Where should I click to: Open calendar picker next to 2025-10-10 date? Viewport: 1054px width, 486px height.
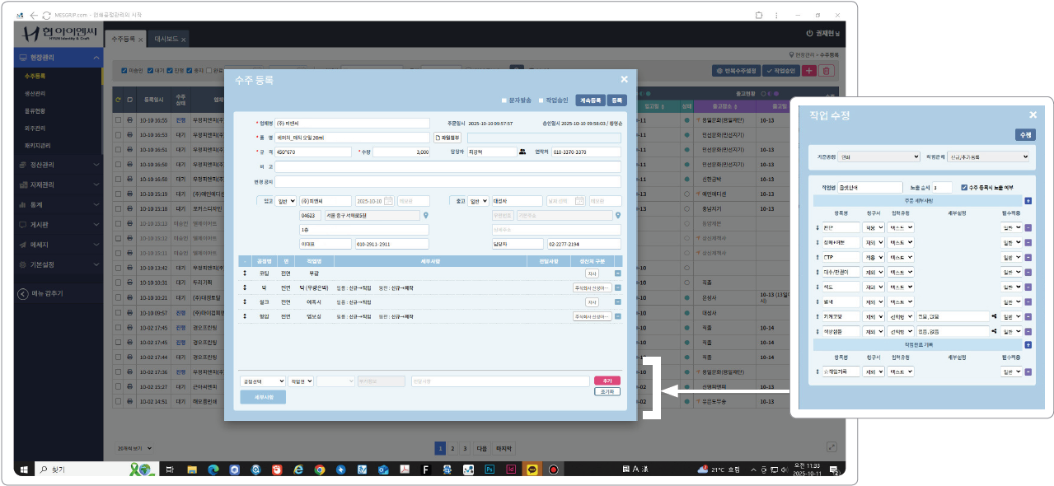tap(388, 201)
